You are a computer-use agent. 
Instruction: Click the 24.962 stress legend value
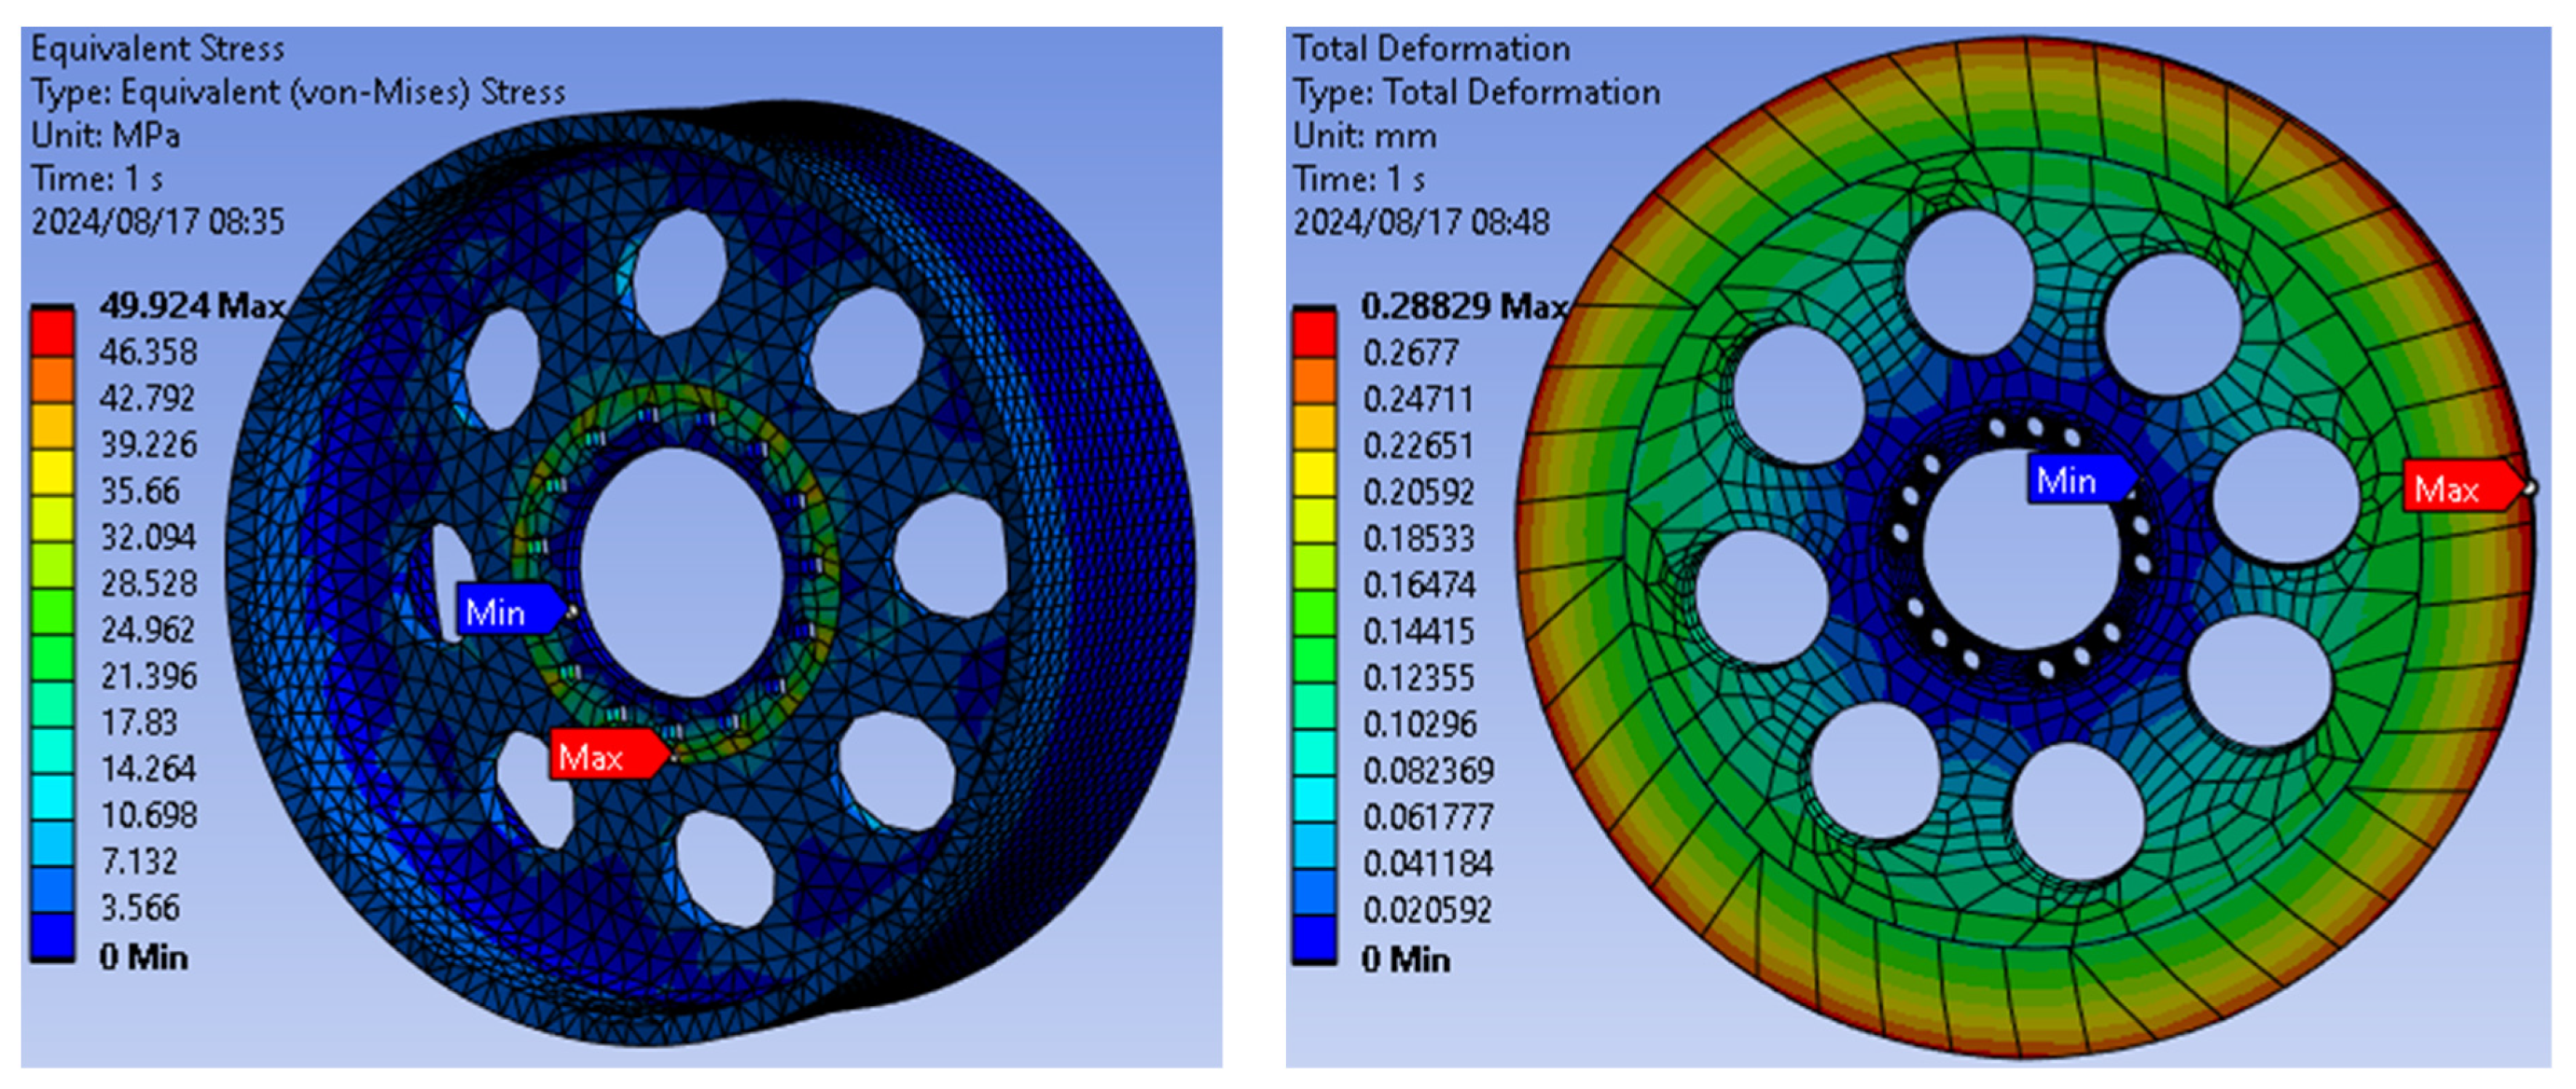click(148, 629)
